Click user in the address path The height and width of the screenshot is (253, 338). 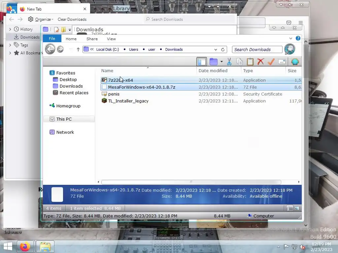click(152, 49)
